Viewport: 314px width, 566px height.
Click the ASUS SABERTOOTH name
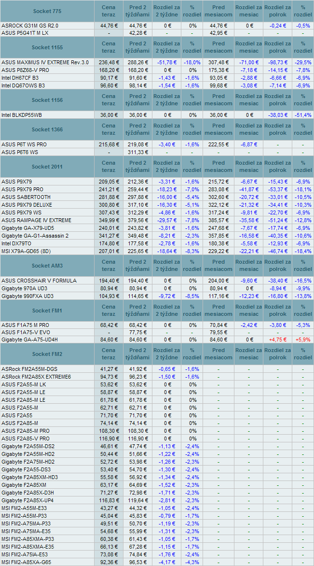(26, 197)
